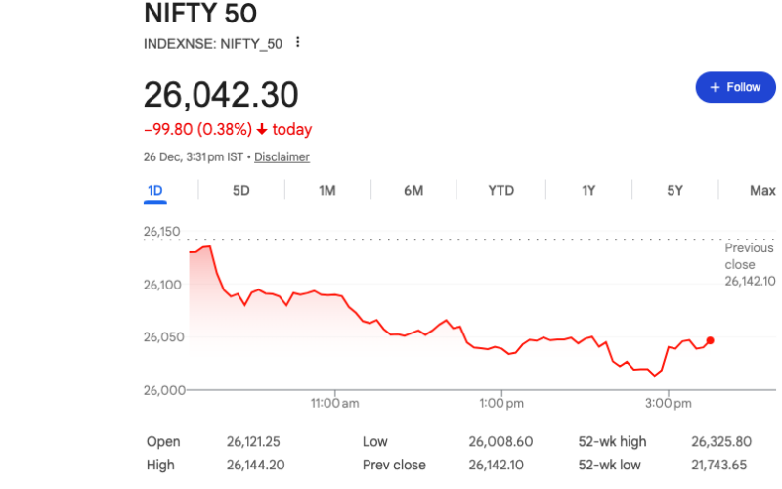Select the 1D range tab
Image resolution: width=782 pixels, height=489 pixels.
[154, 190]
